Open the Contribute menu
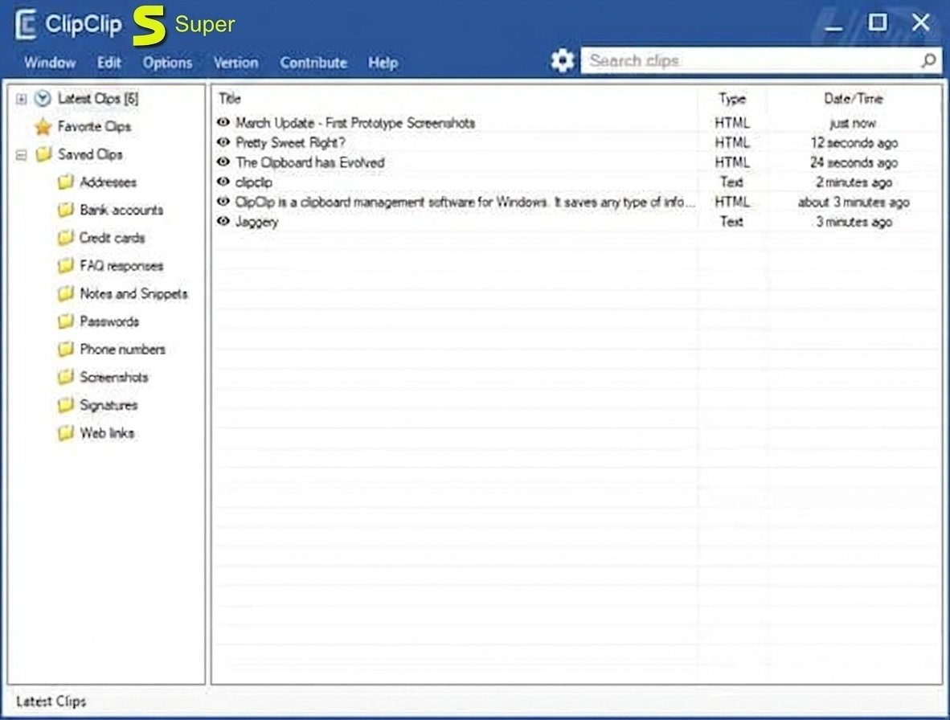This screenshot has width=950, height=720. [313, 63]
